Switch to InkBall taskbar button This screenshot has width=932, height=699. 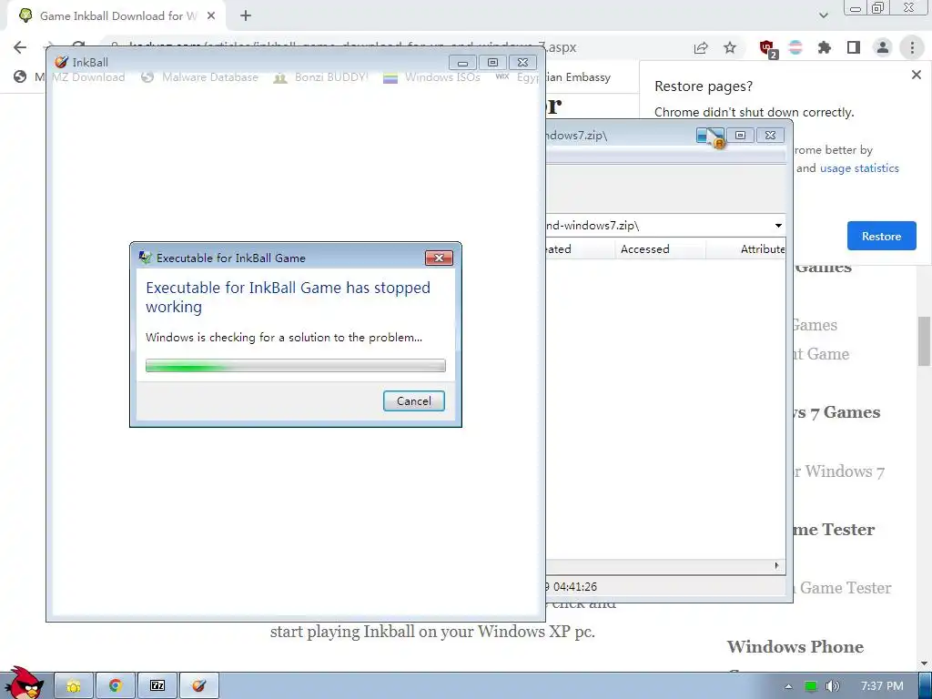point(199,686)
